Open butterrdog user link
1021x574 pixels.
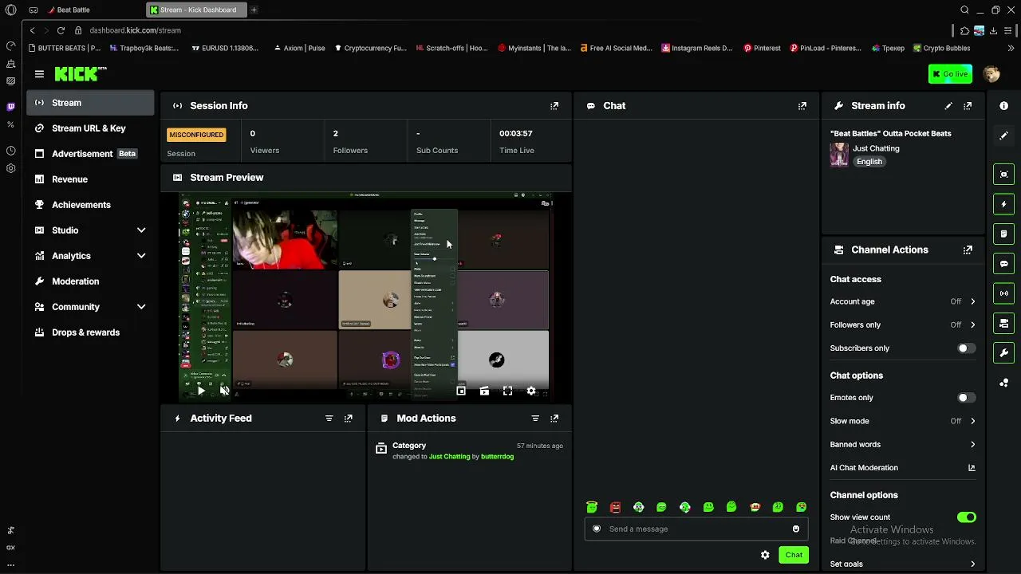(497, 457)
